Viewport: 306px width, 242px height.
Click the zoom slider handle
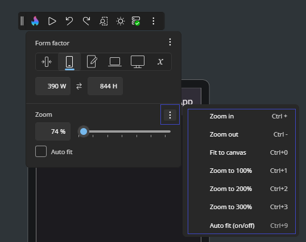tap(84, 131)
